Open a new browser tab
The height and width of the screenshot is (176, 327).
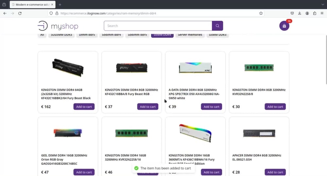point(60,5)
